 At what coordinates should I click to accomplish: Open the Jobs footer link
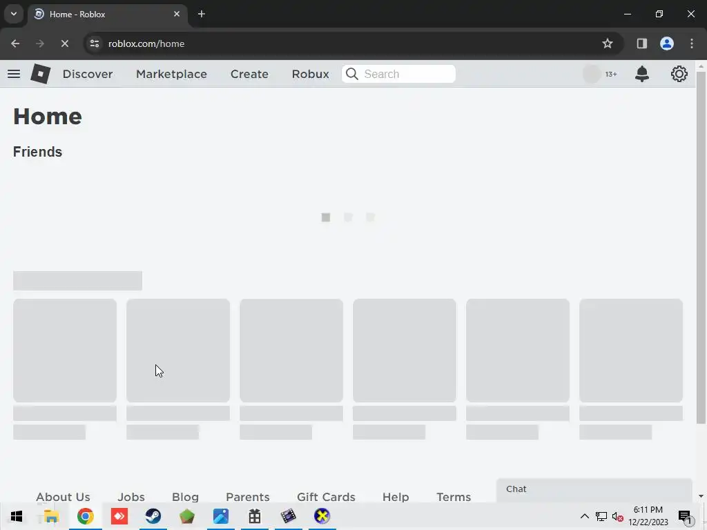click(x=131, y=497)
